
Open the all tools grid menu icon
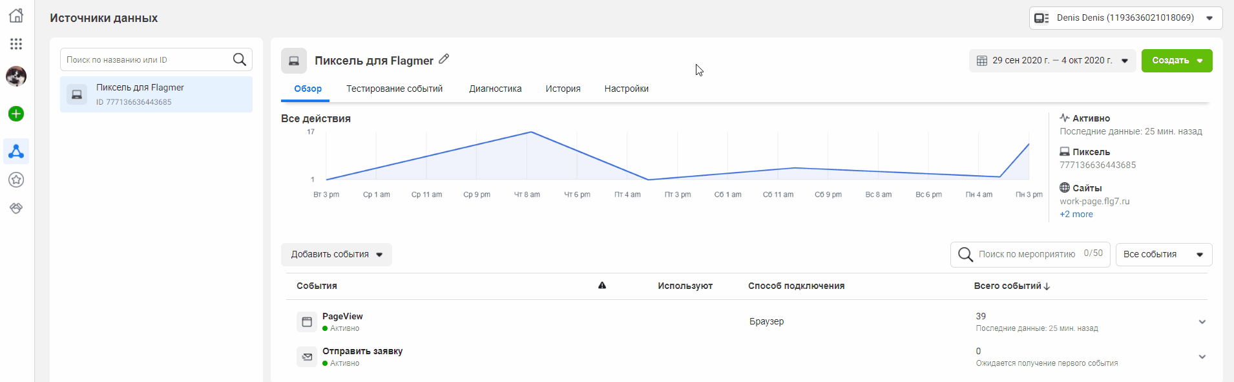point(16,44)
